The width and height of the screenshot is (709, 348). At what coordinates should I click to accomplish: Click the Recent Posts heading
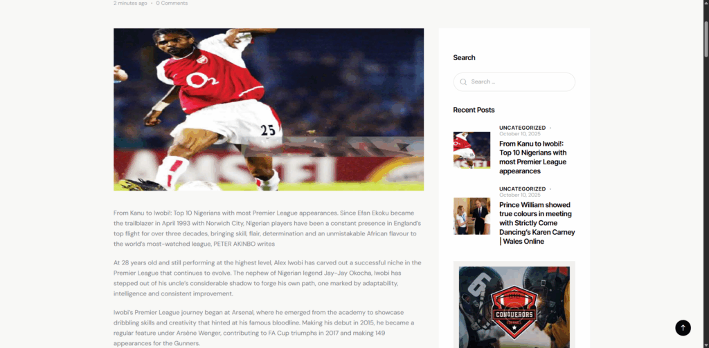[474, 110]
